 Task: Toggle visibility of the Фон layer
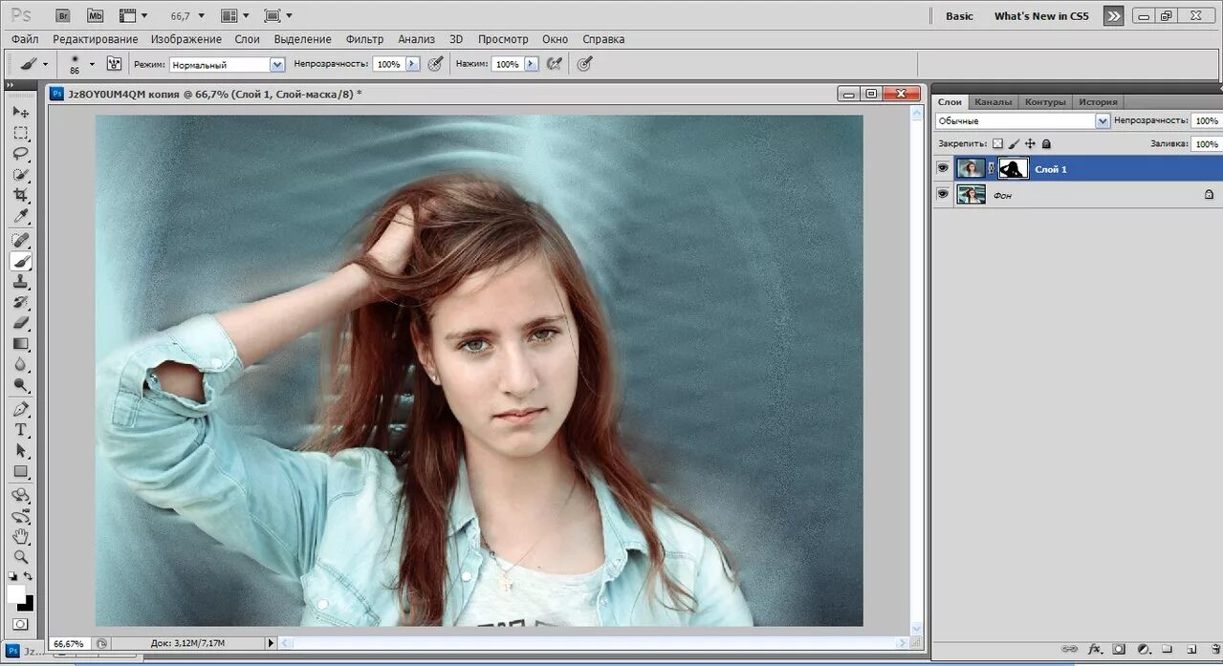(943, 195)
